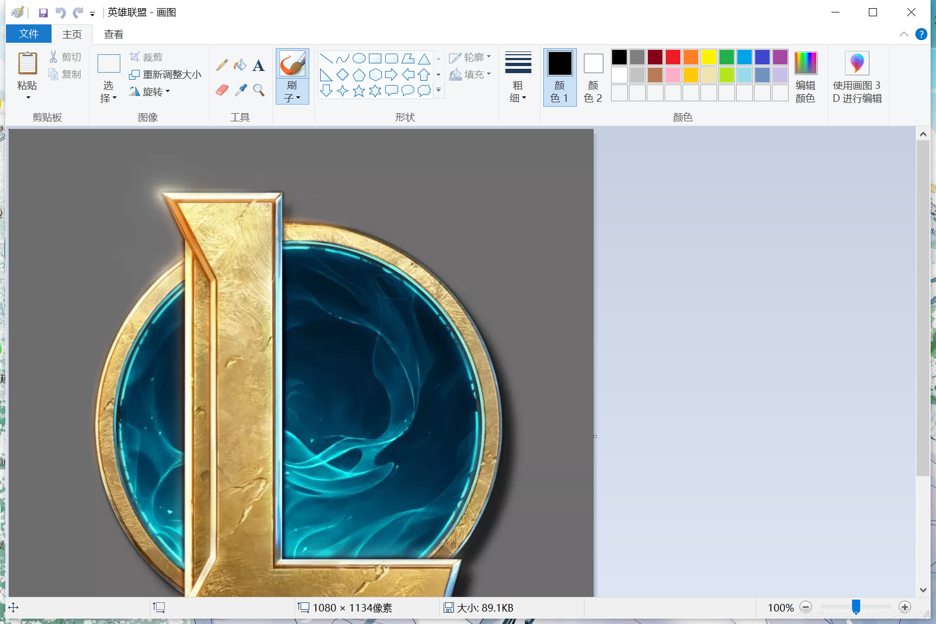The image size is (936, 624).
Task: Choose the yellow color swatch
Action: click(x=708, y=57)
